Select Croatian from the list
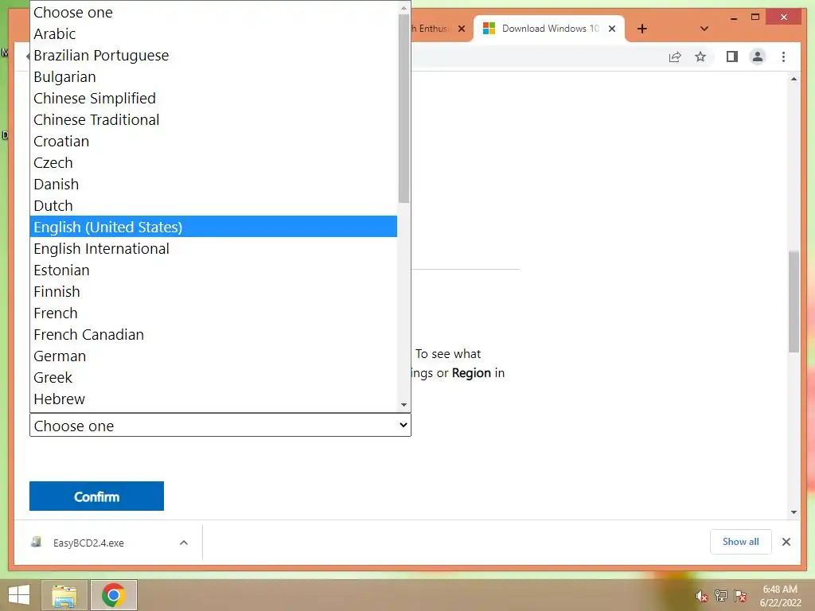This screenshot has width=815, height=611. 213,142
